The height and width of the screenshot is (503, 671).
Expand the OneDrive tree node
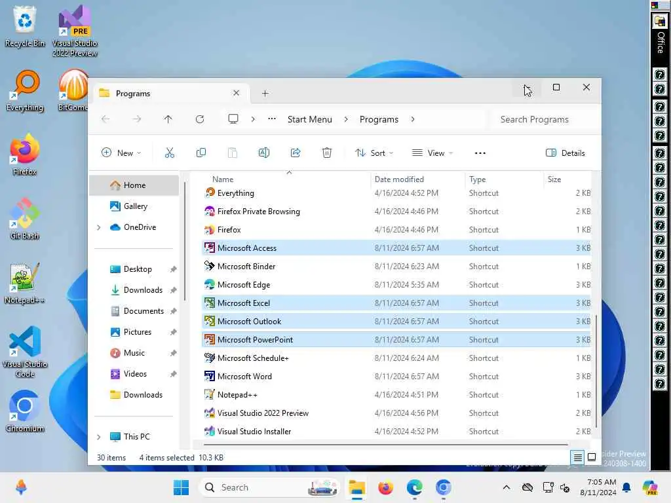[x=99, y=227]
